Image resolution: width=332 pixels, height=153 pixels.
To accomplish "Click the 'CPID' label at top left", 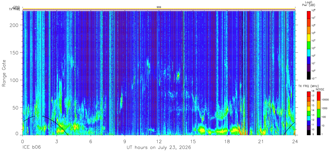I will point(16,7).
